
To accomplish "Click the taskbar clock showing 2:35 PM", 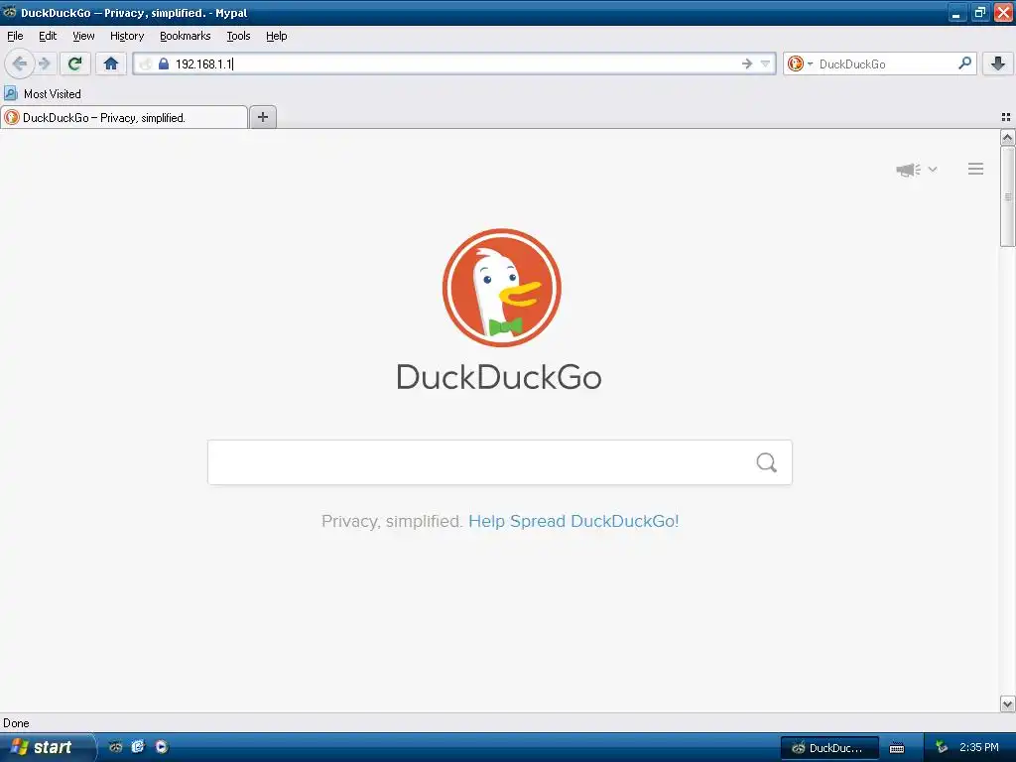I will tap(979, 747).
